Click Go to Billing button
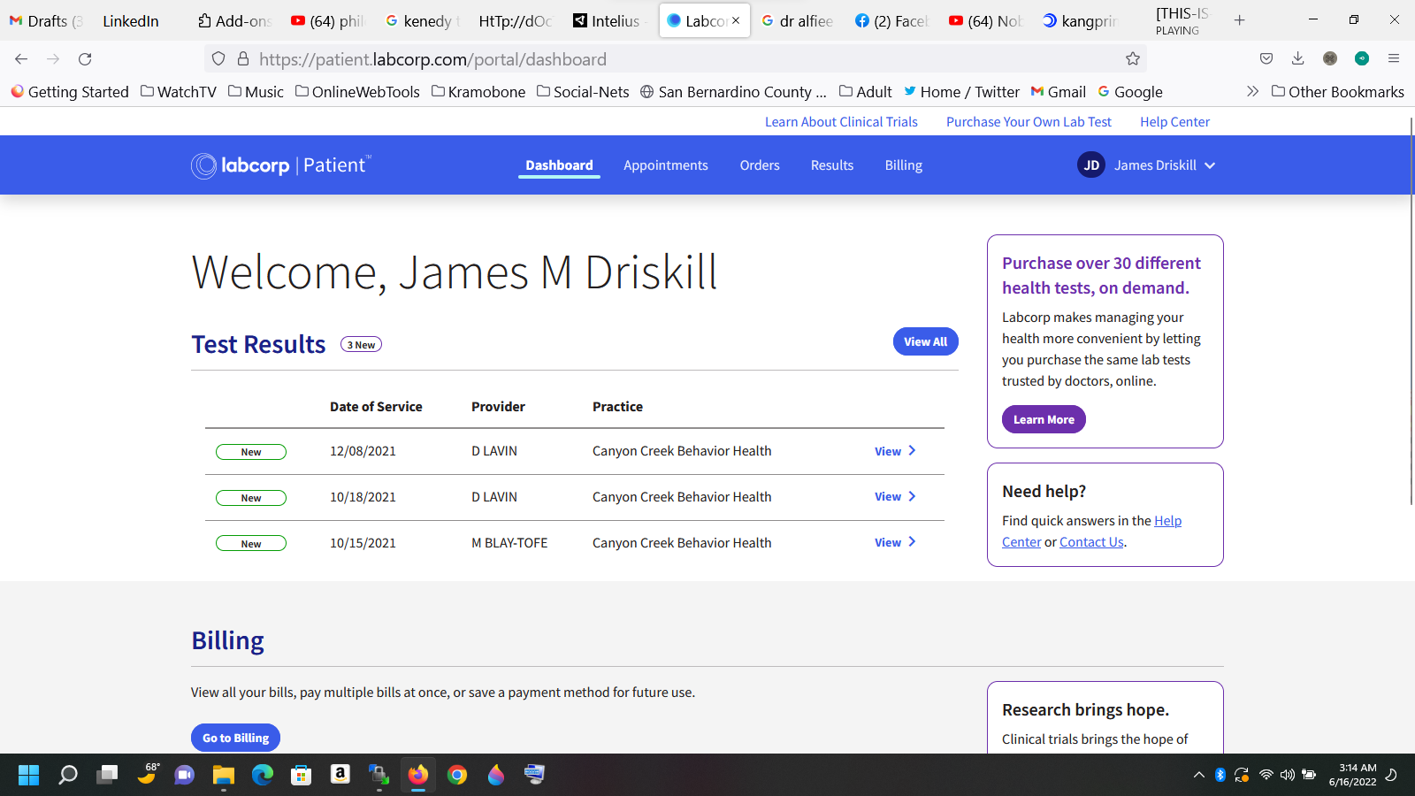1415x796 pixels. click(x=235, y=738)
